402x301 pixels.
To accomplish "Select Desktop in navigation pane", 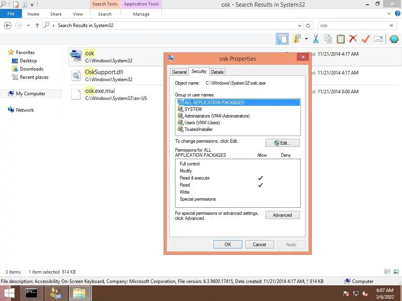I will pyautogui.click(x=28, y=61).
